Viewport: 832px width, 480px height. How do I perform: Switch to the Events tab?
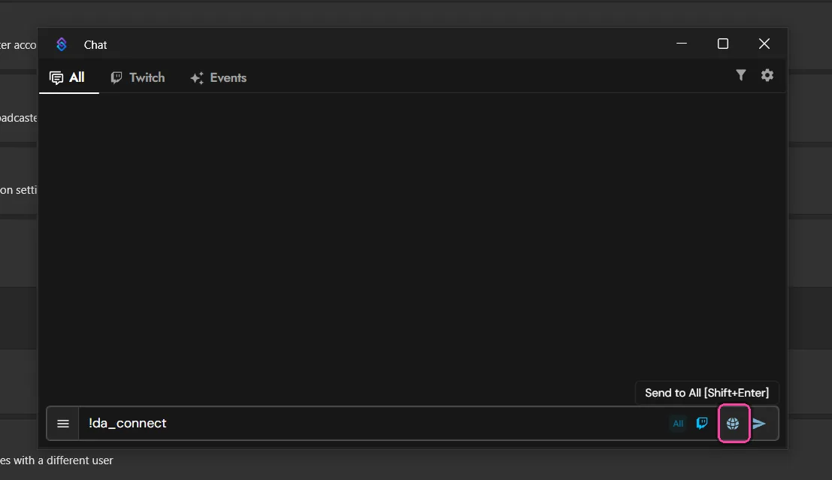(219, 77)
